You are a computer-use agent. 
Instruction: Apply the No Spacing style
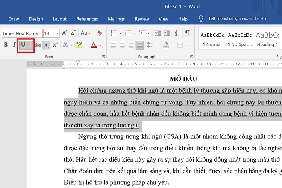240,39
